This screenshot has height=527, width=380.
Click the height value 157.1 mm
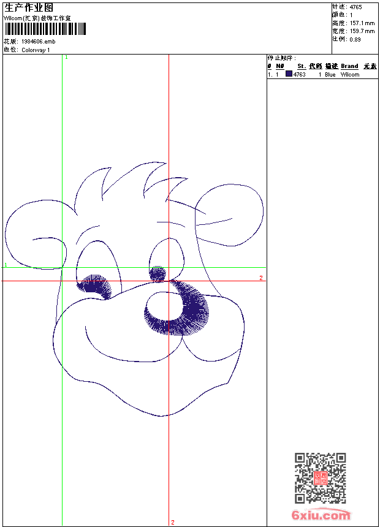click(362, 23)
